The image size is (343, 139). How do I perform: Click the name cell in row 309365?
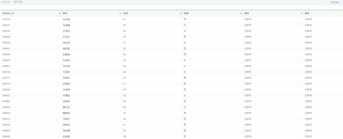(x=66, y=19)
